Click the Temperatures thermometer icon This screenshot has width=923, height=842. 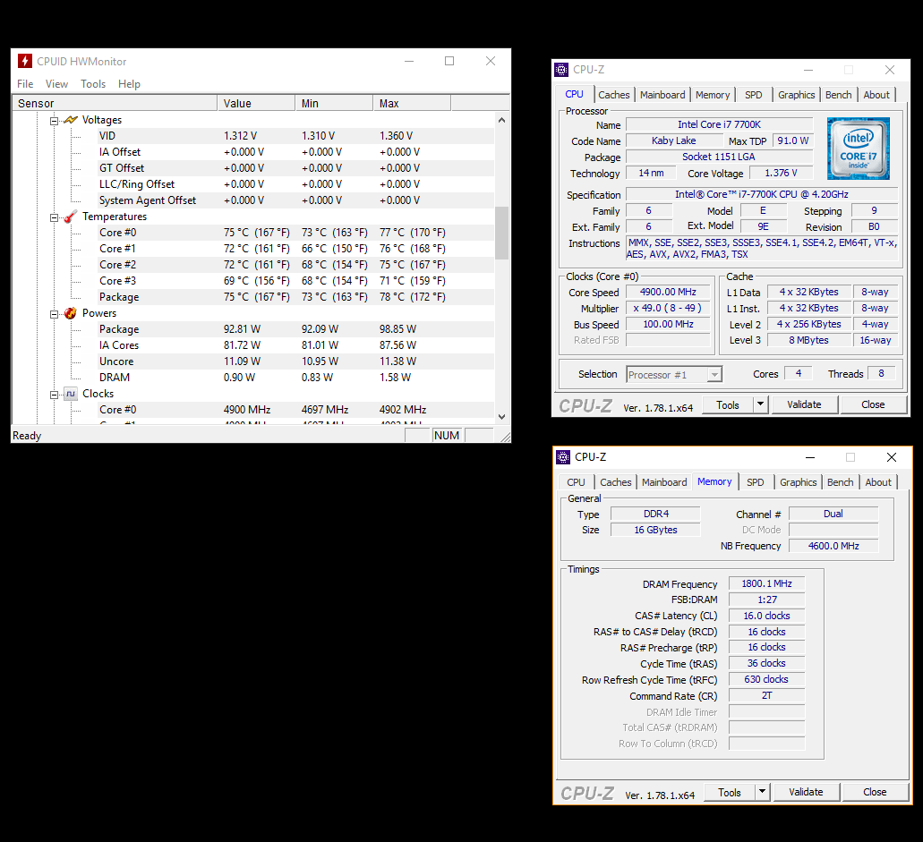tap(71, 217)
